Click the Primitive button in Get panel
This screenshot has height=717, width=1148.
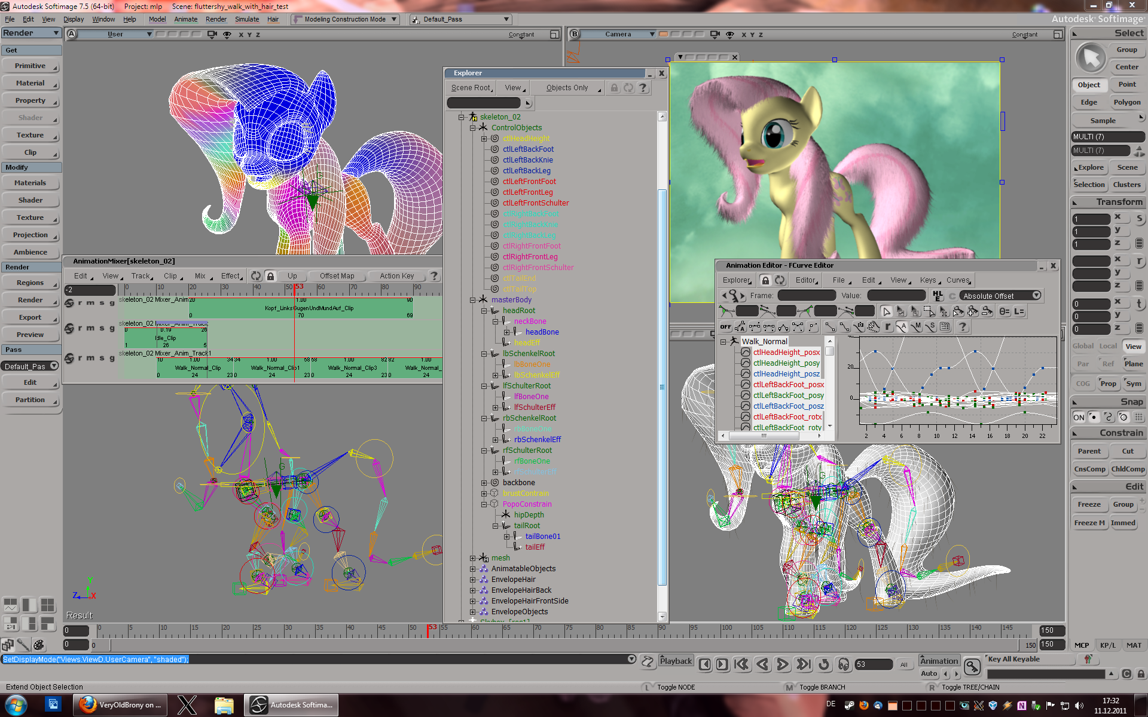click(30, 66)
